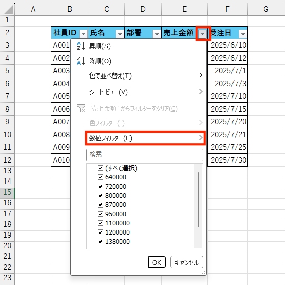Select column E header
Viewport: 285px width, 285px height.
click(184, 9)
